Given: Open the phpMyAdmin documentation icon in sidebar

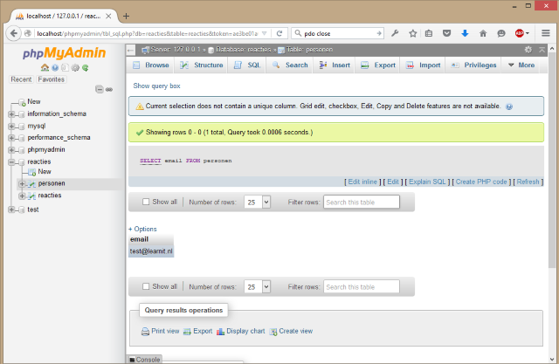Looking at the screenshot, I should pyautogui.click(x=55, y=68).
